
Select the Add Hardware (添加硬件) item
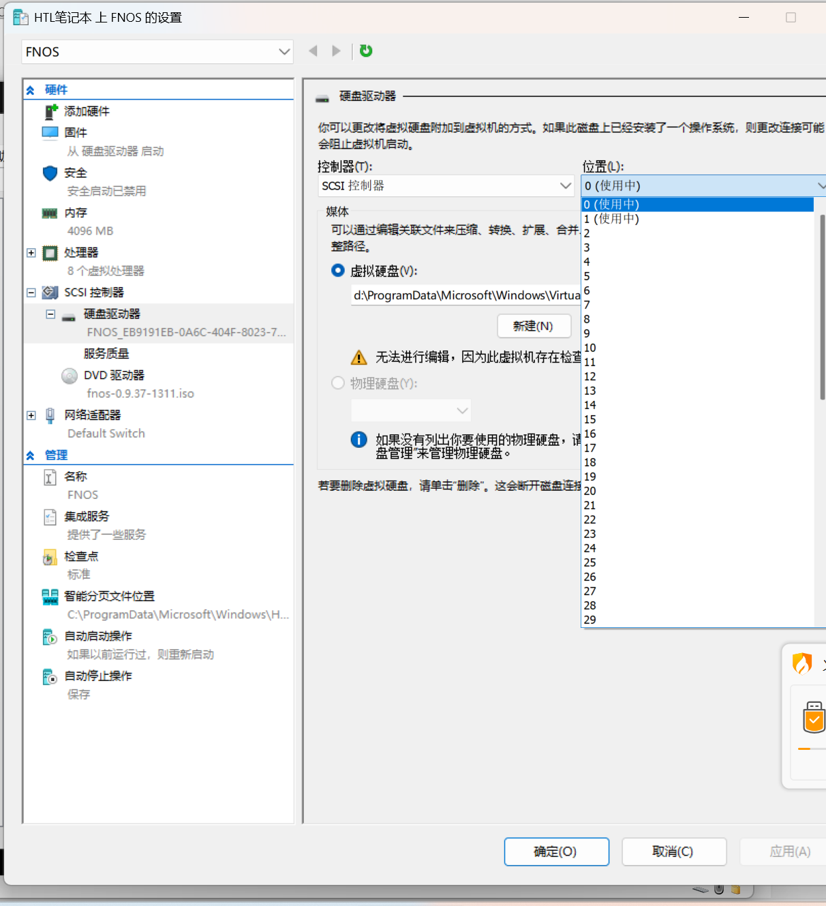pyautogui.click(x=87, y=111)
